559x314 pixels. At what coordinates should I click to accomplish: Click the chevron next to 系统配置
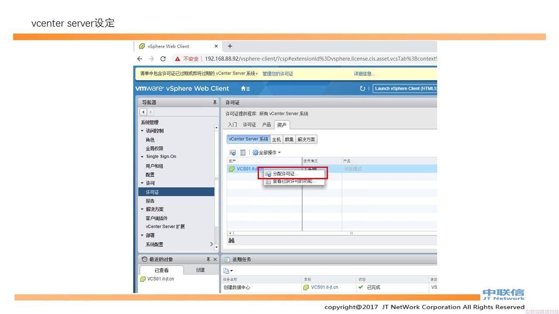(212, 244)
